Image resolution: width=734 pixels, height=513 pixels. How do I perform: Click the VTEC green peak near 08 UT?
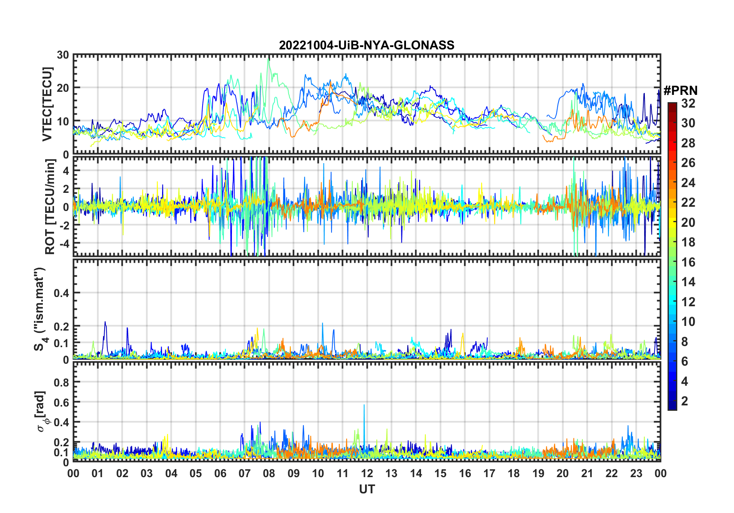269,59
